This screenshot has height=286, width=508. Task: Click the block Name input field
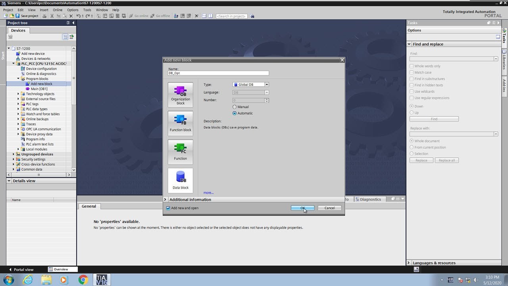pos(218,73)
